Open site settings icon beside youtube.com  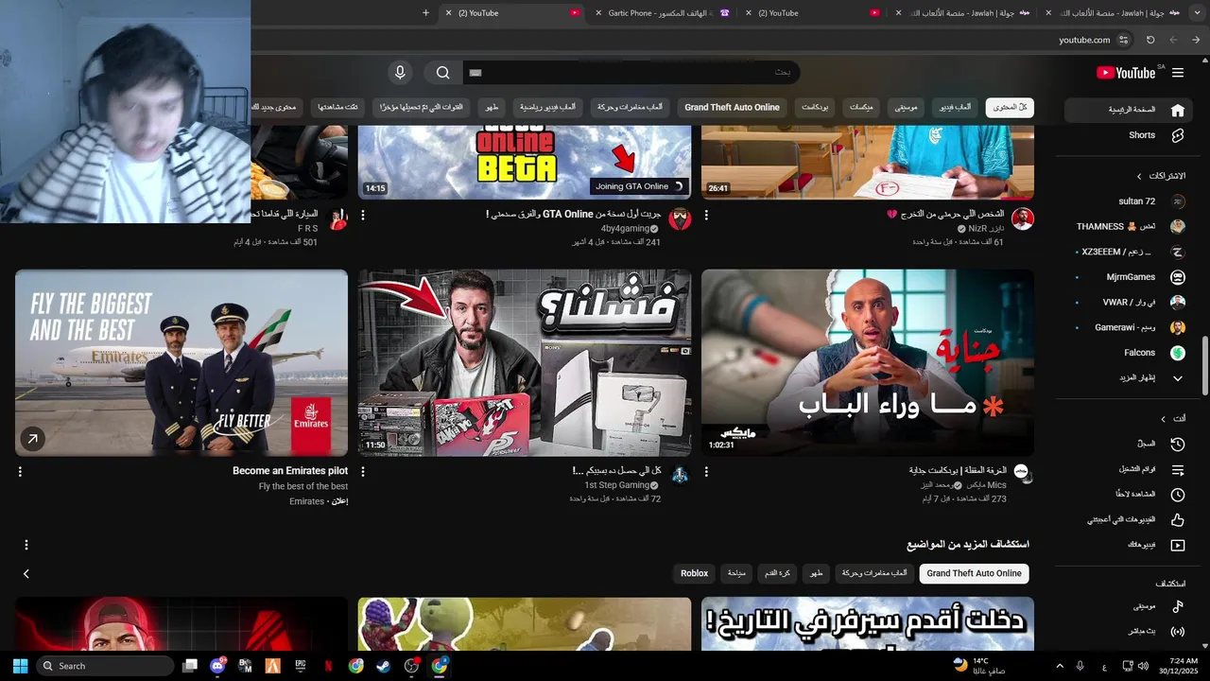point(1123,40)
